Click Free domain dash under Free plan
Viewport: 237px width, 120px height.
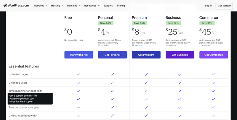(79, 107)
